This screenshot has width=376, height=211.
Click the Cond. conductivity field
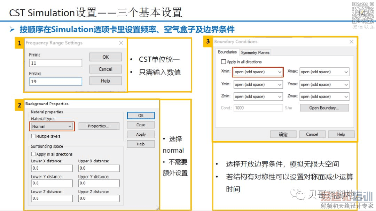click(x=258, y=108)
